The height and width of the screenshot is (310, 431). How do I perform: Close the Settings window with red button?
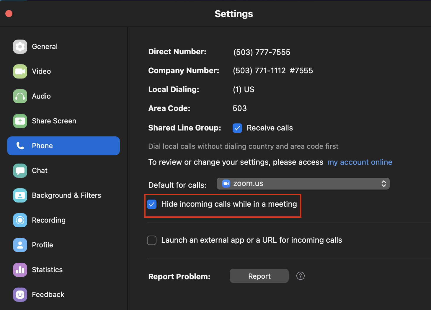click(9, 14)
